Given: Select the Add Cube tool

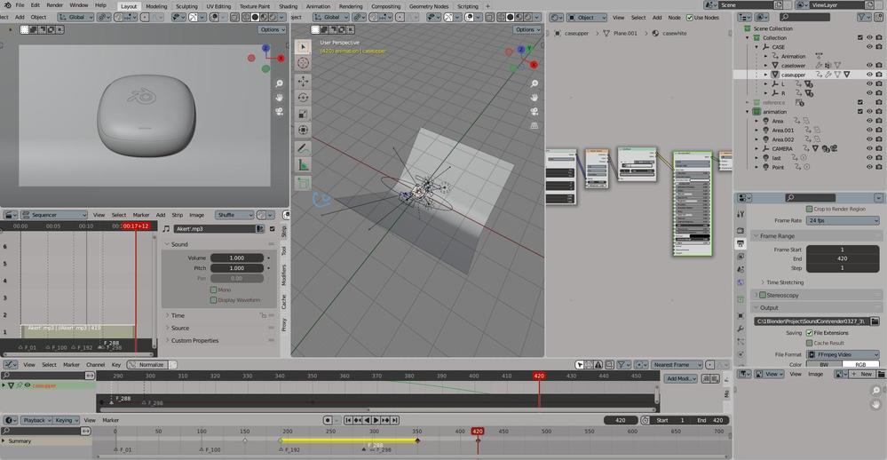Looking at the screenshot, I should pos(303,183).
